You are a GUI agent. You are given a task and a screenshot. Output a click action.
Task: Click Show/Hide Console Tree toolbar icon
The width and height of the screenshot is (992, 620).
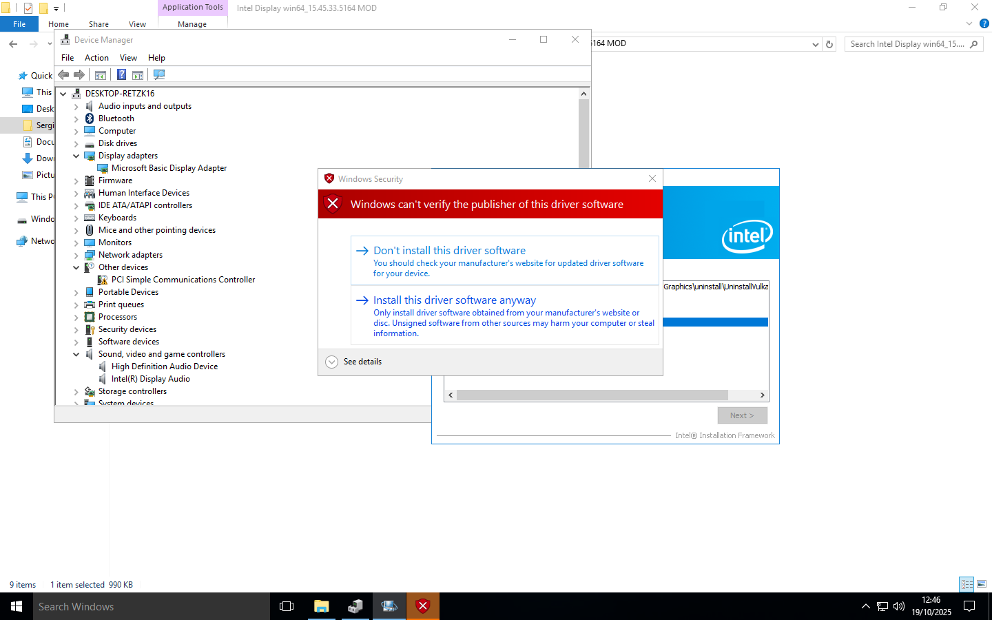click(x=101, y=75)
